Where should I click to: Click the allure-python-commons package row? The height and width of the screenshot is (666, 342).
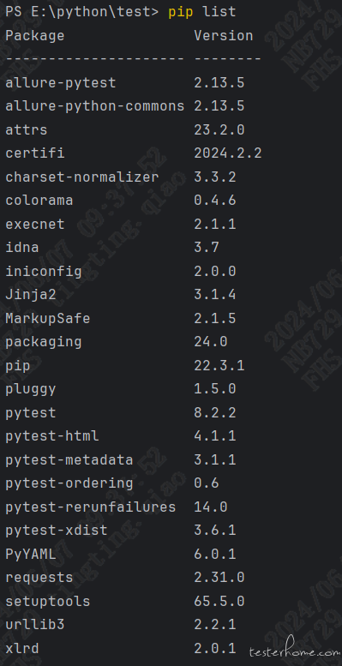point(125,106)
